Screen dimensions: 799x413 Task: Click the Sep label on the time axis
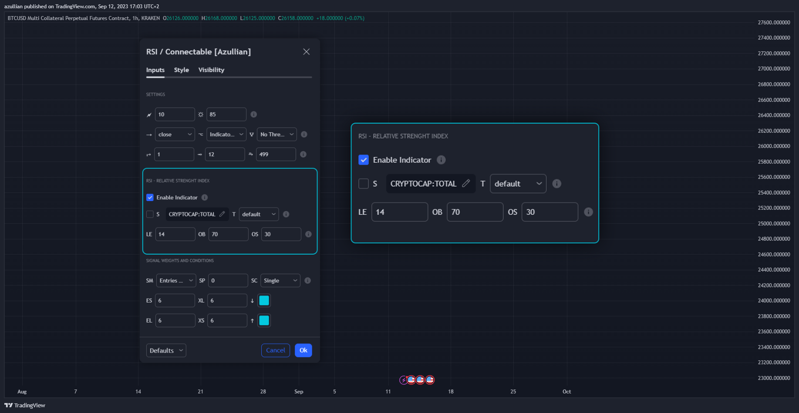[x=299, y=392]
